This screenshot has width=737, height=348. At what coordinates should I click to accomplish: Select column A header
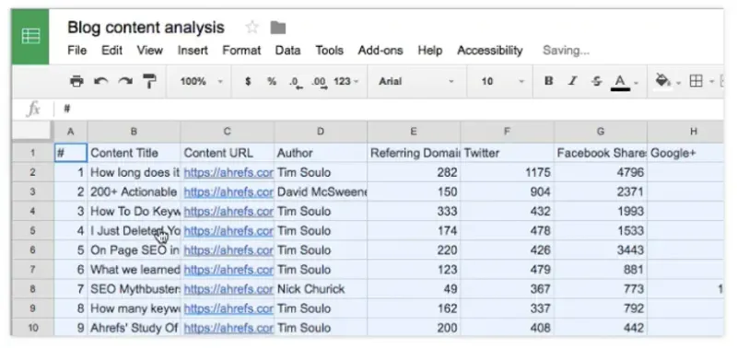point(71,132)
